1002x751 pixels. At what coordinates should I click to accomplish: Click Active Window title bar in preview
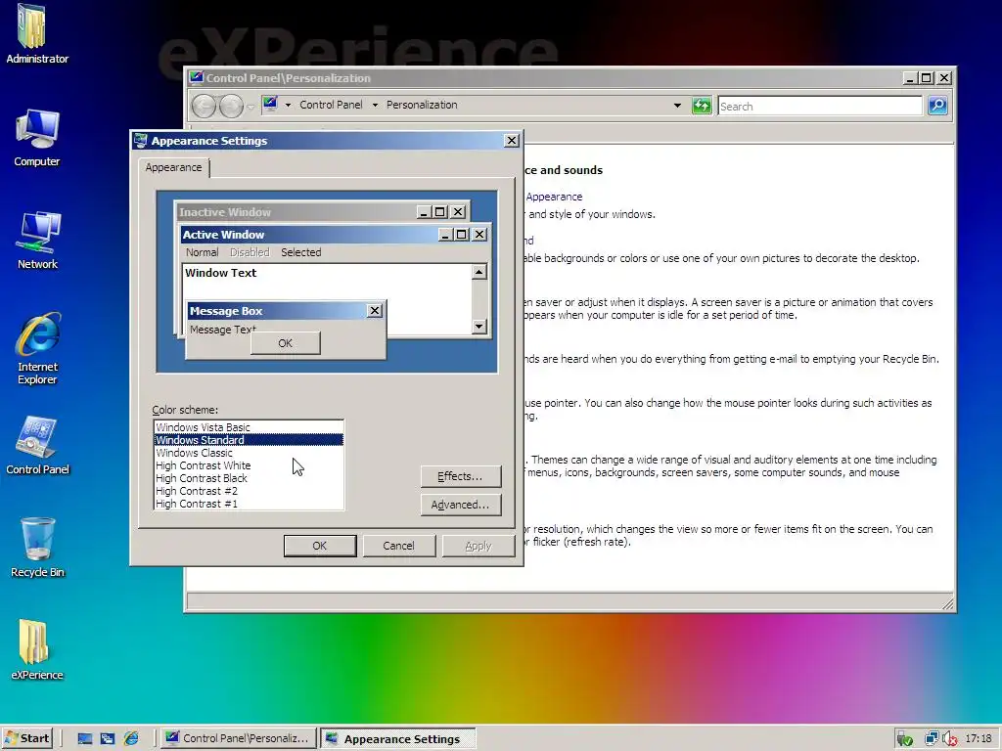click(308, 235)
